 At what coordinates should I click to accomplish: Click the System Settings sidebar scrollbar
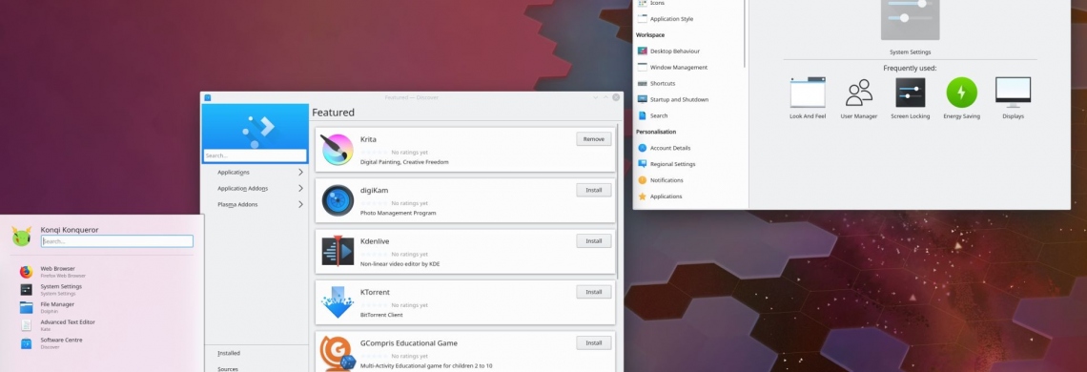(x=745, y=33)
